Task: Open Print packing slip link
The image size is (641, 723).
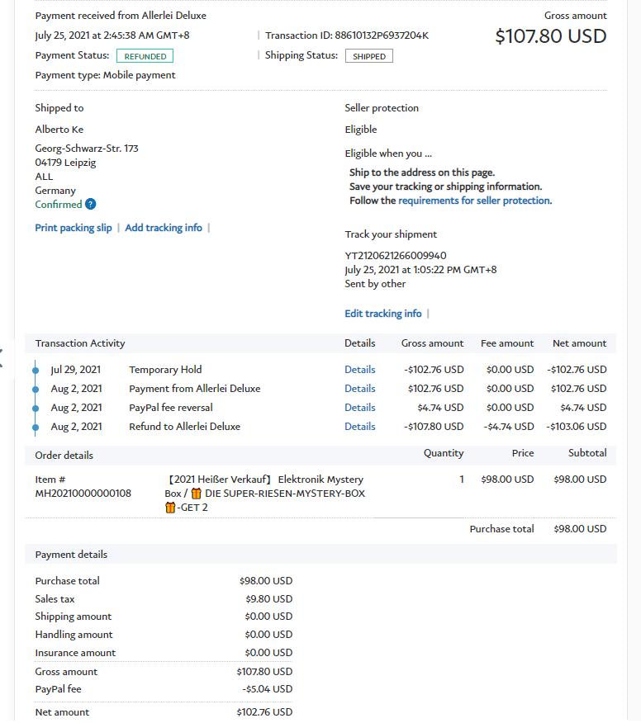Action: click(74, 228)
